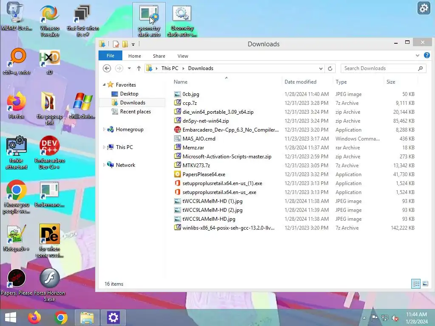Select the file 0cb.jpg
Screen dimensions: 435x326
(191, 94)
